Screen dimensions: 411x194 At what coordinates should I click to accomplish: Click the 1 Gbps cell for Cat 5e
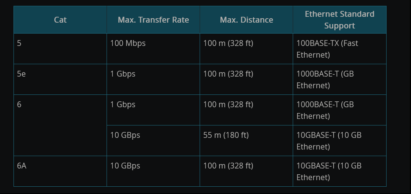(x=153, y=79)
